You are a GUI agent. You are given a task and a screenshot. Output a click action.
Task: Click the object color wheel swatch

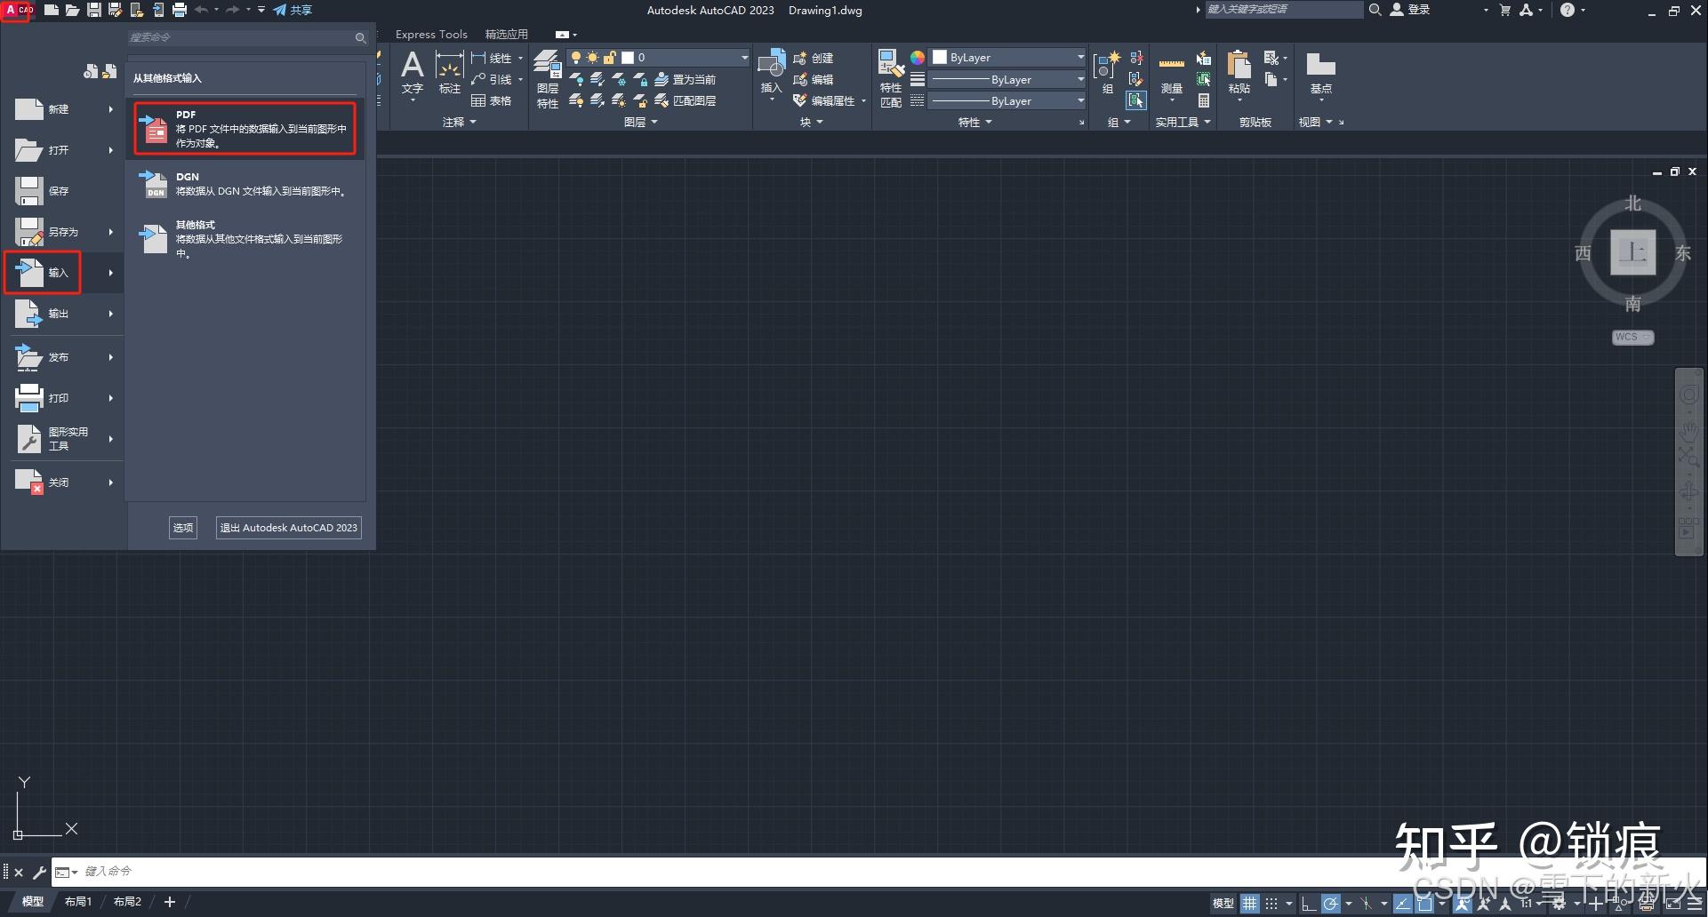tap(918, 58)
